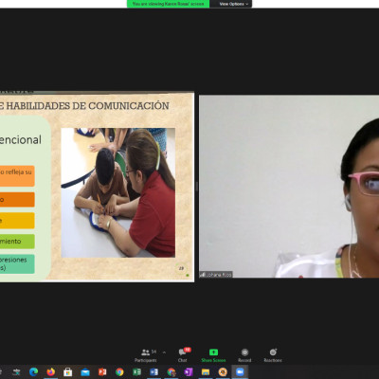Open OneNote from the taskbar
The width and height of the screenshot is (379, 379).
point(189,372)
